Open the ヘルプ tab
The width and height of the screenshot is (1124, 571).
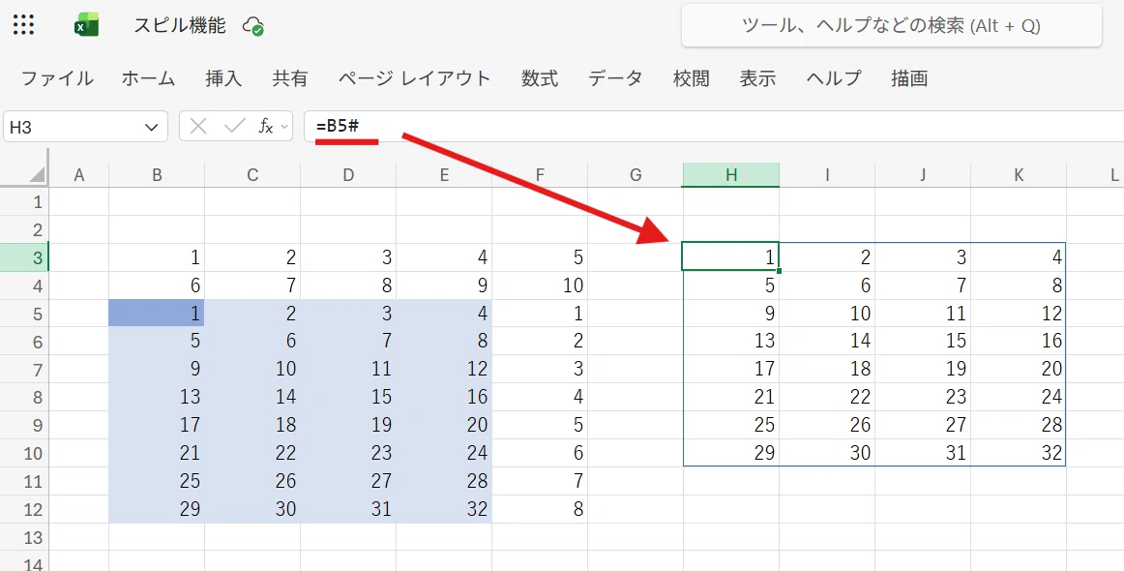[833, 78]
